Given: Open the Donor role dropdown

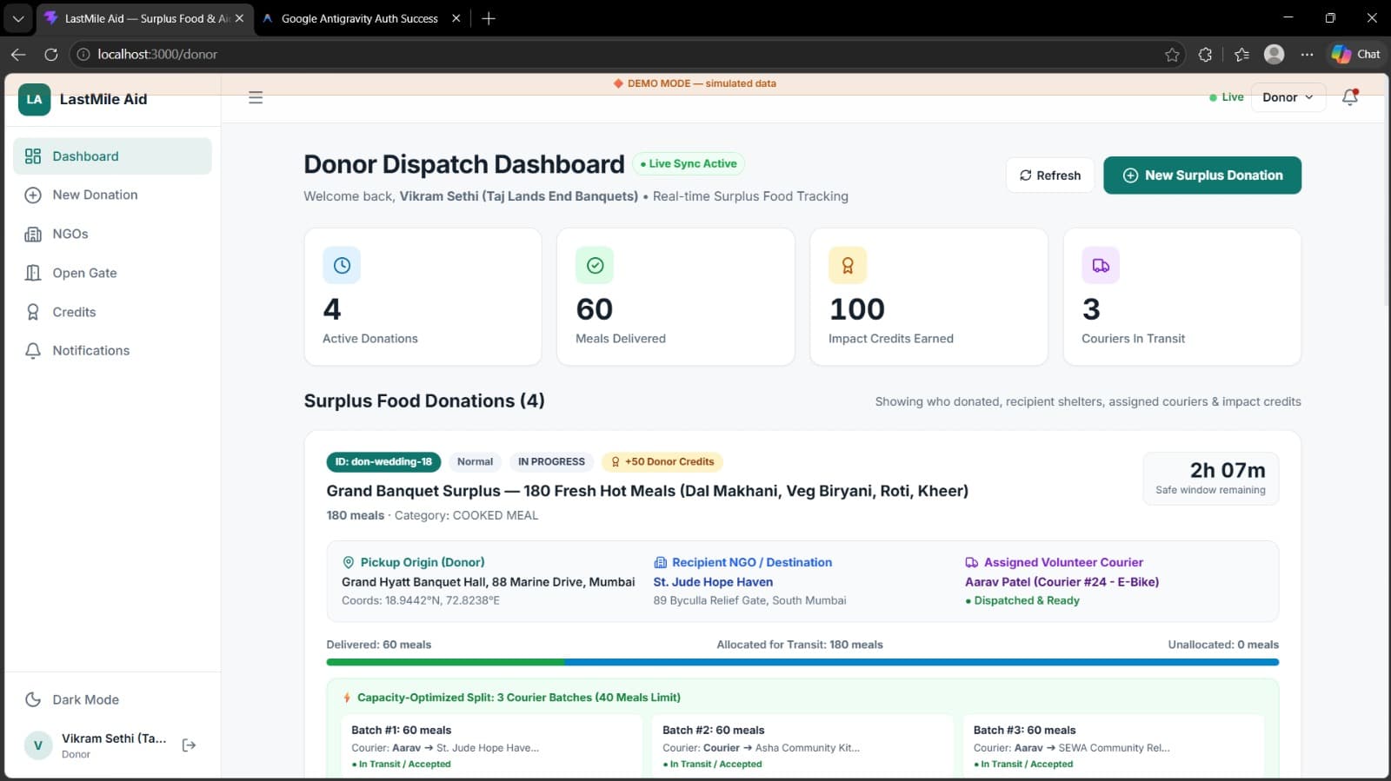Looking at the screenshot, I should click(1288, 97).
